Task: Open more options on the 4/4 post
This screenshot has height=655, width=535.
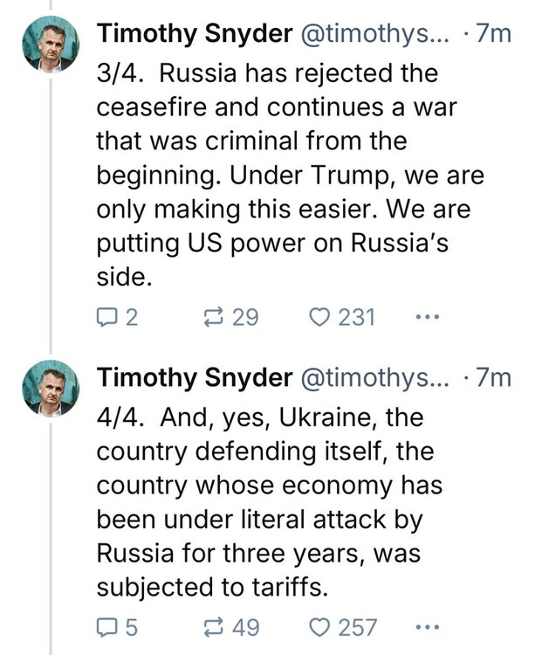Action: coord(425,626)
